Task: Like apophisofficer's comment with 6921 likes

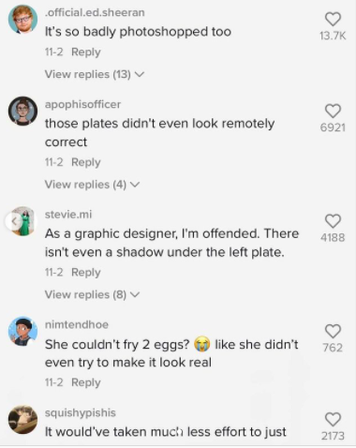Action: (333, 111)
